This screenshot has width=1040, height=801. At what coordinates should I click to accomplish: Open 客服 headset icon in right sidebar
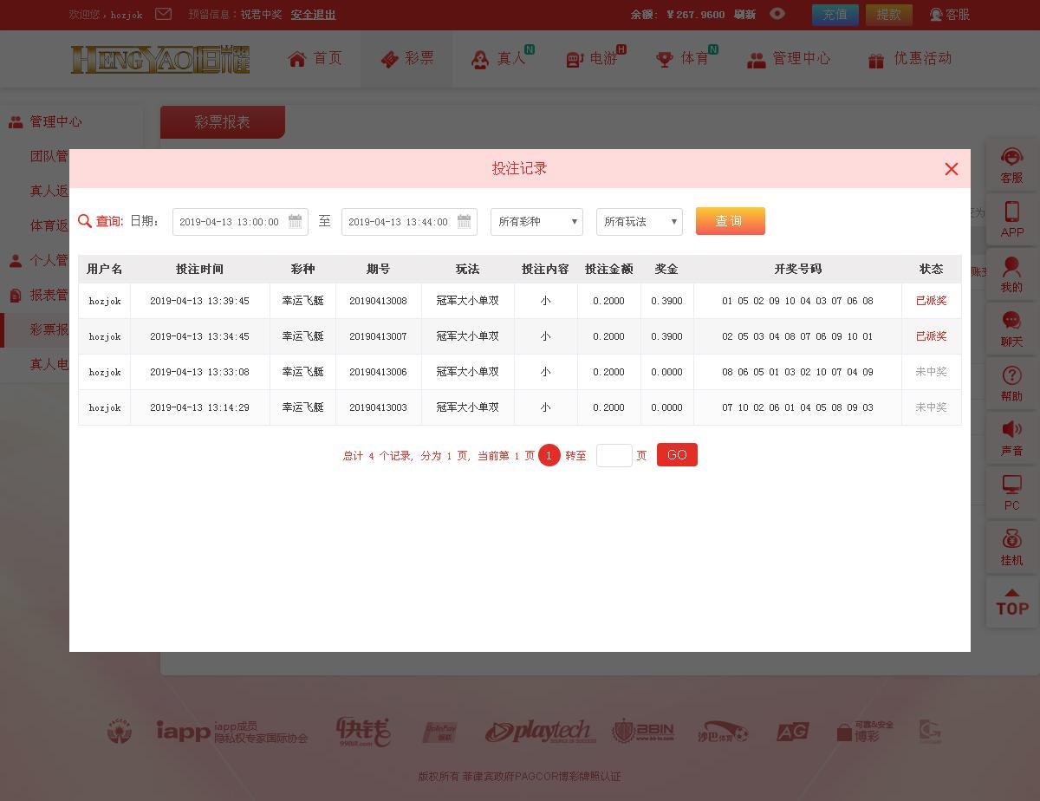(1011, 166)
